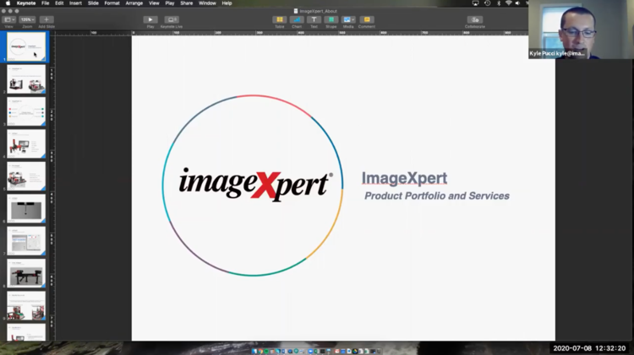Viewport: 634px width, 355px height.
Task: Open the Keynote application menu
Action: 26,3
